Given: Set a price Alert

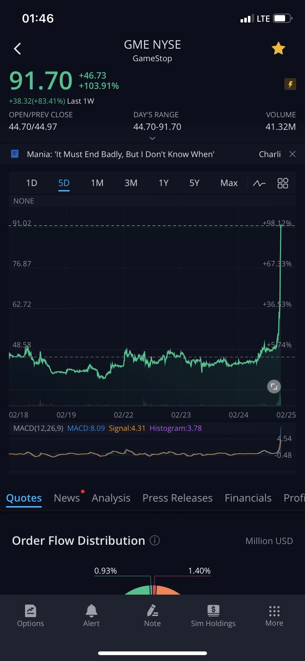Looking at the screenshot, I should point(91,616).
